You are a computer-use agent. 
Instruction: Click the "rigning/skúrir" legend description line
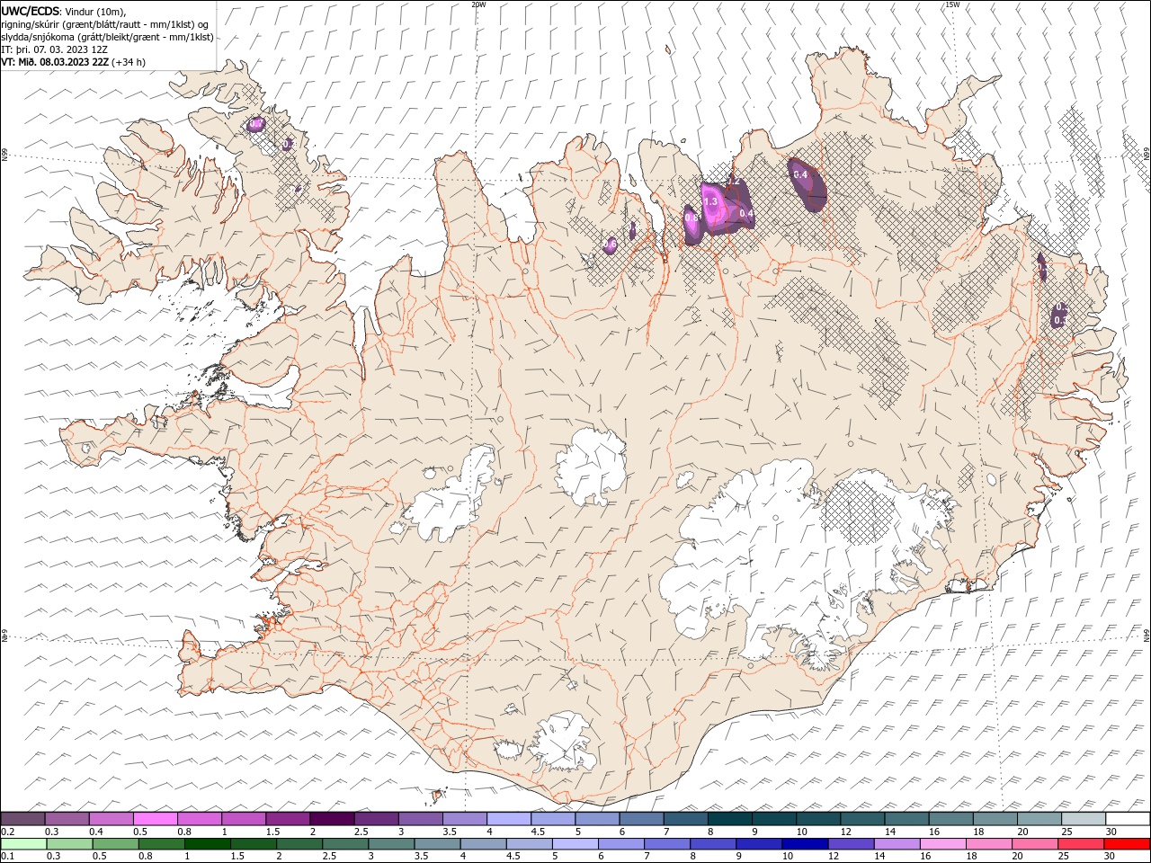pos(104,24)
